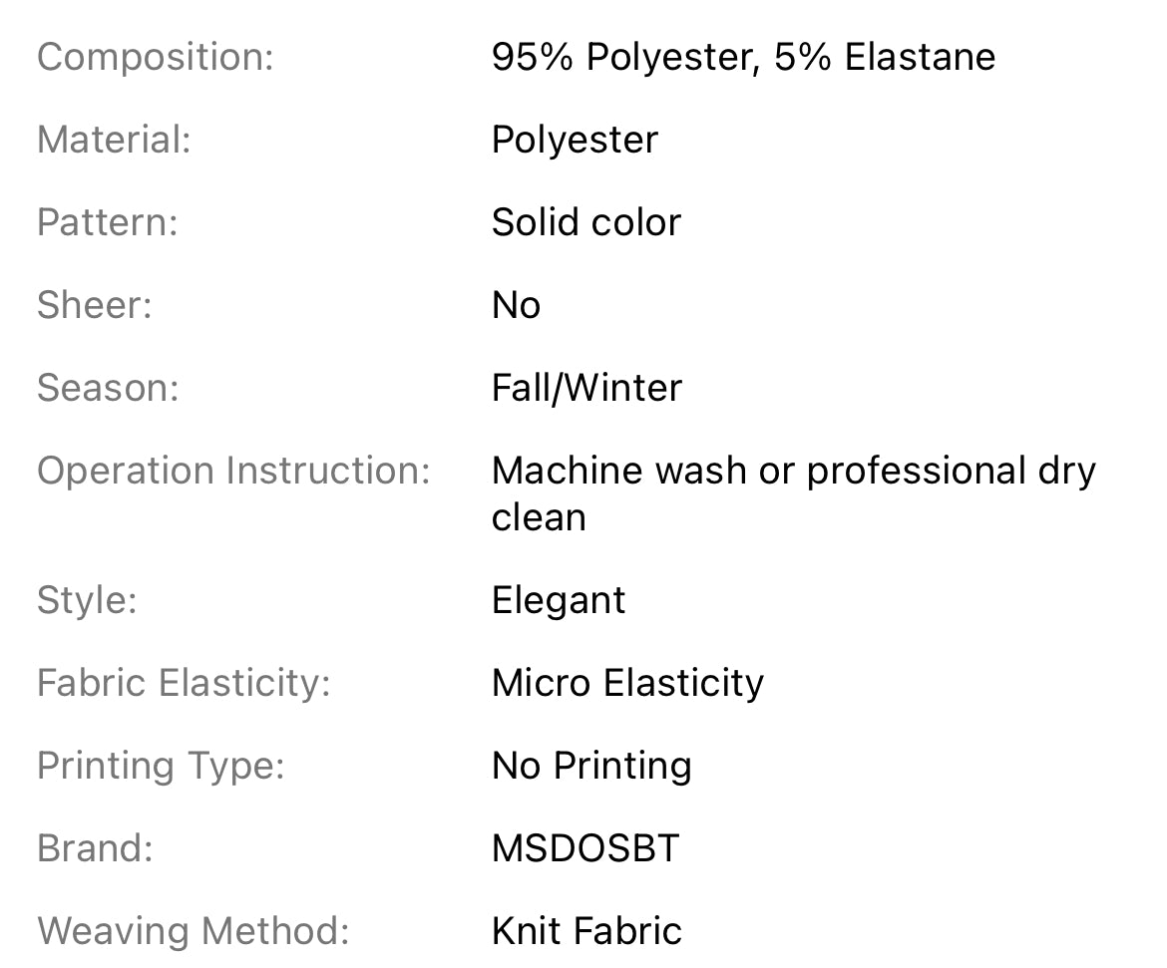The height and width of the screenshot is (968, 1167).
Task: Click the Printing Type label
Action: pos(161,766)
